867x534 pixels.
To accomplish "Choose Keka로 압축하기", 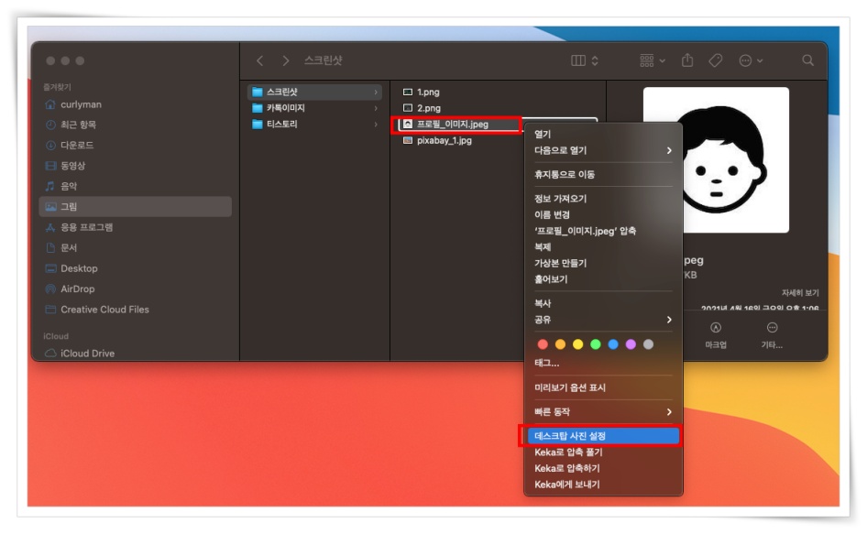I will point(603,468).
